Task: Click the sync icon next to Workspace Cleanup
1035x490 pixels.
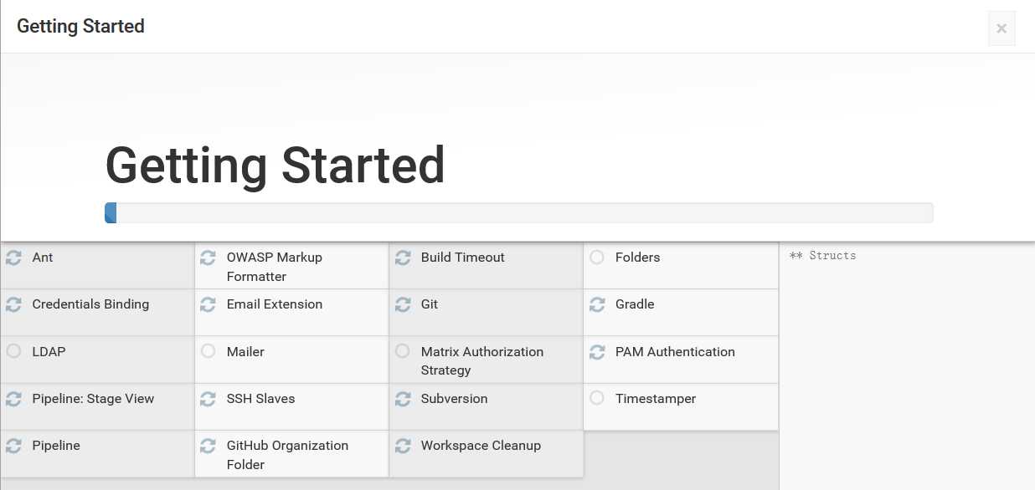Action: (x=403, y=446)
